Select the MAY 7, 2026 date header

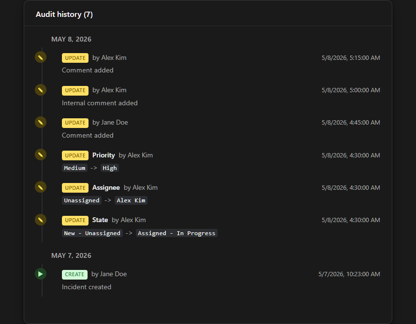point(71,255)
